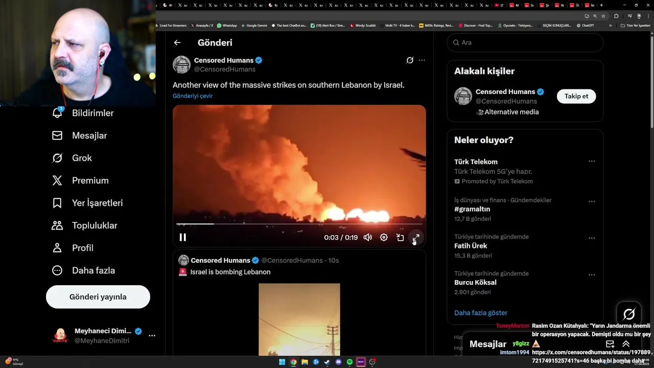Open the Livad For Streamers bookmark
Image resolution: width=654 pixels, height=368 pixels.
tap(171, 25)
